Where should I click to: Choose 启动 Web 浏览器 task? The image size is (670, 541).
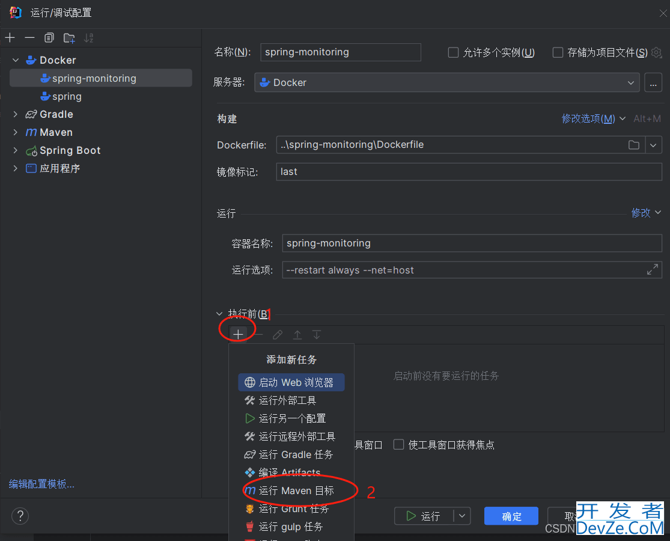(x=291, y=382)
